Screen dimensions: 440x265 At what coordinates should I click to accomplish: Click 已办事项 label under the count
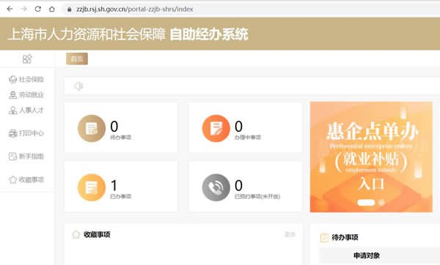pos(121,196)
